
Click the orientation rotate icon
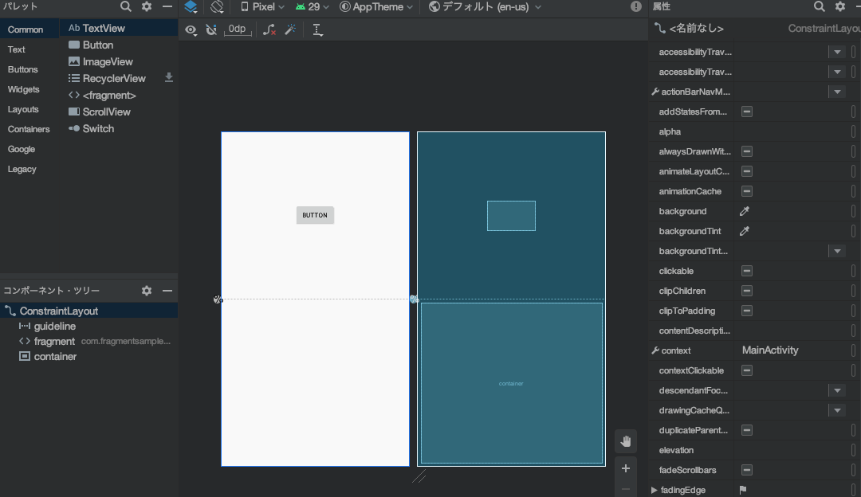[x=217, y=7]
